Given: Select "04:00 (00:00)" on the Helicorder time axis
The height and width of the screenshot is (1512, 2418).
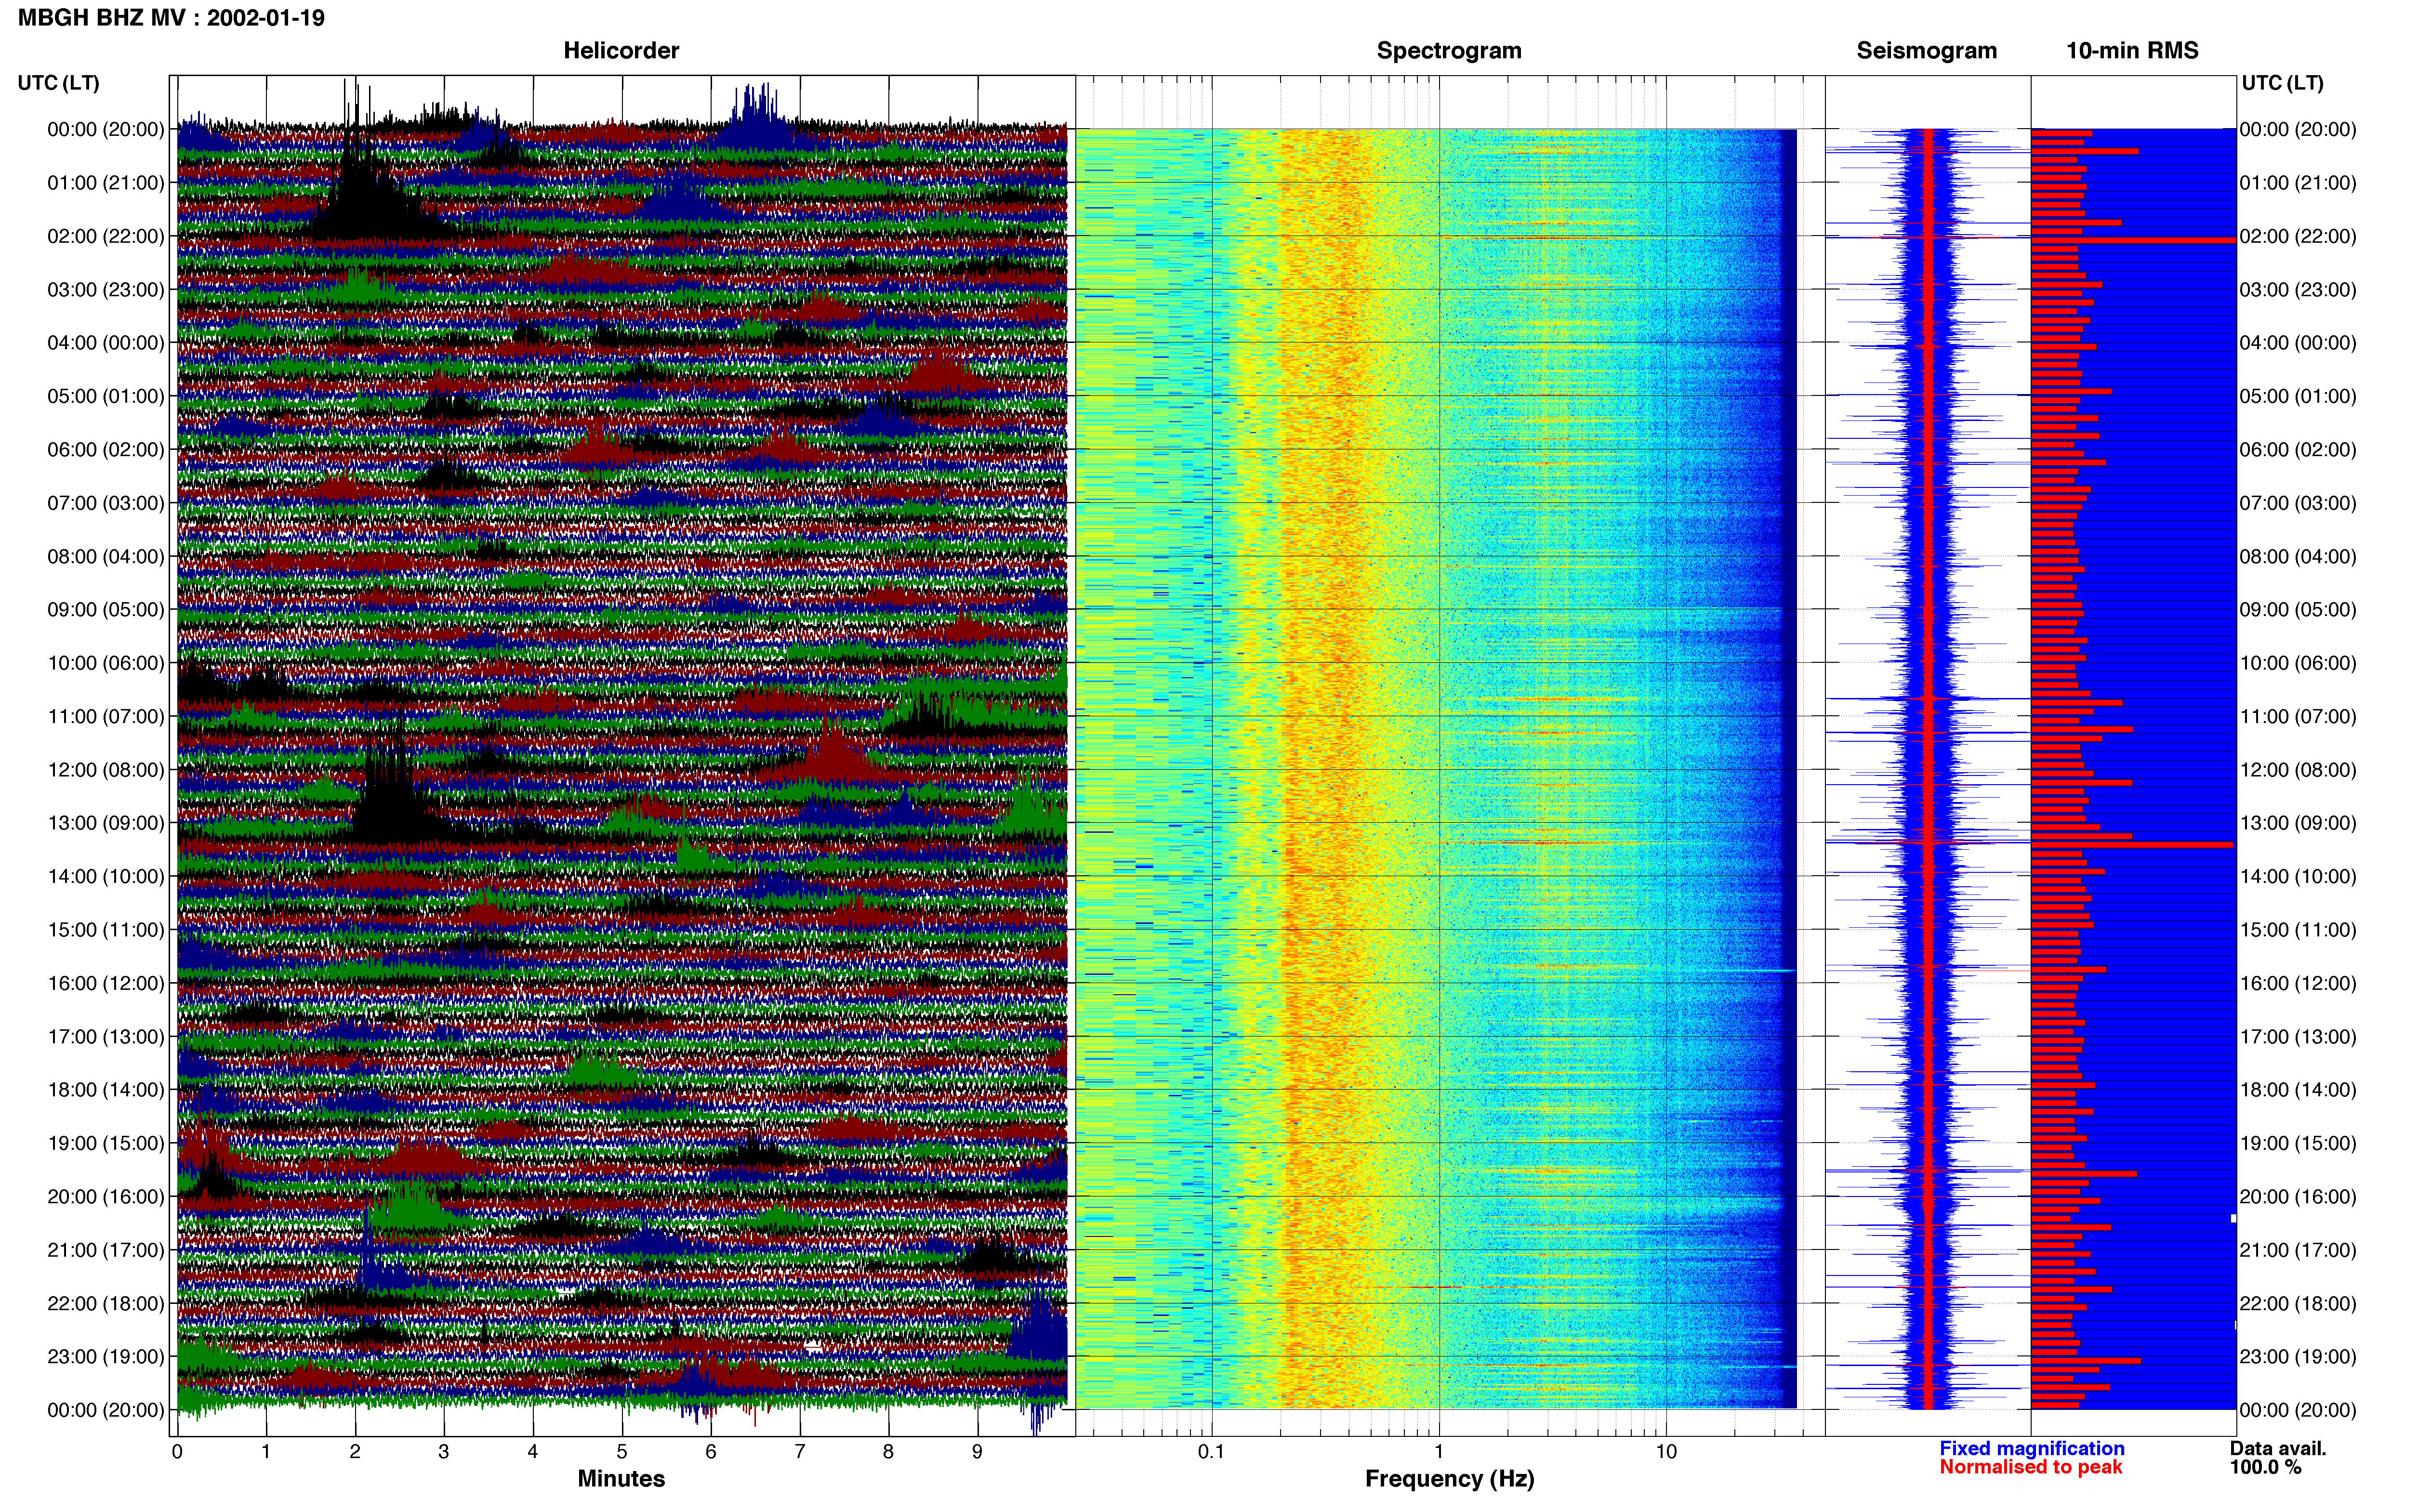Looking at the screenshot, I should pos(106,343).
